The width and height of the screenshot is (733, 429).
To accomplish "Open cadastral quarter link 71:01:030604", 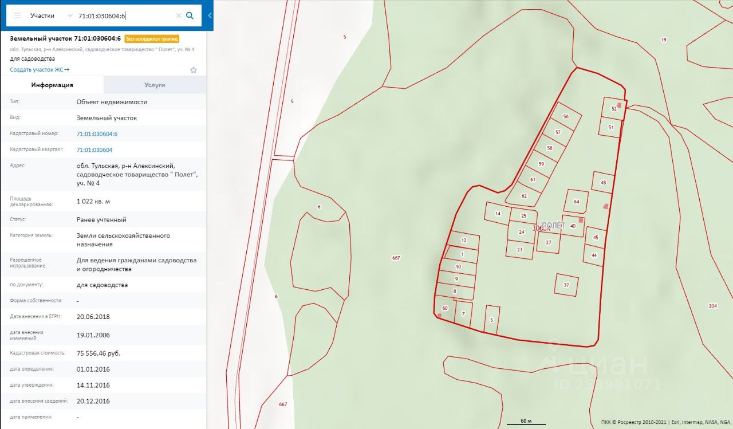I will (x=94, y=149).
